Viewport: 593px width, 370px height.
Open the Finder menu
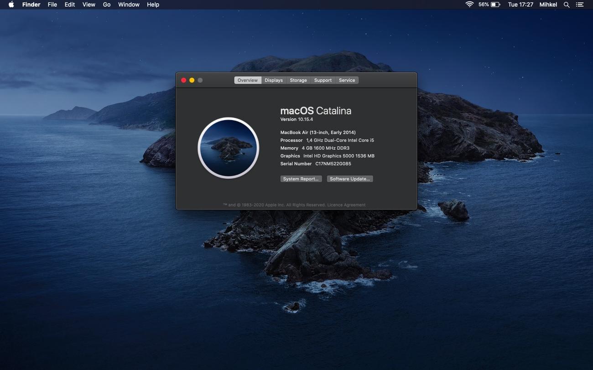(x=31, y=5)
